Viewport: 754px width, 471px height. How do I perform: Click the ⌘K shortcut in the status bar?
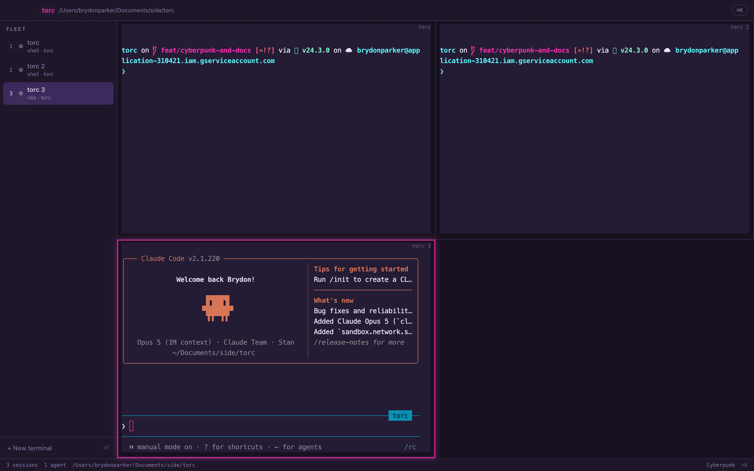tap(744, 465)
